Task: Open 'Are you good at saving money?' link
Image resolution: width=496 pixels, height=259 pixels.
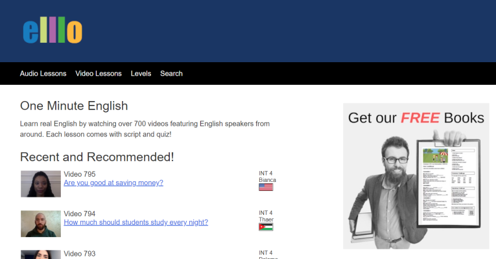Action: click(x=113, y=183)
